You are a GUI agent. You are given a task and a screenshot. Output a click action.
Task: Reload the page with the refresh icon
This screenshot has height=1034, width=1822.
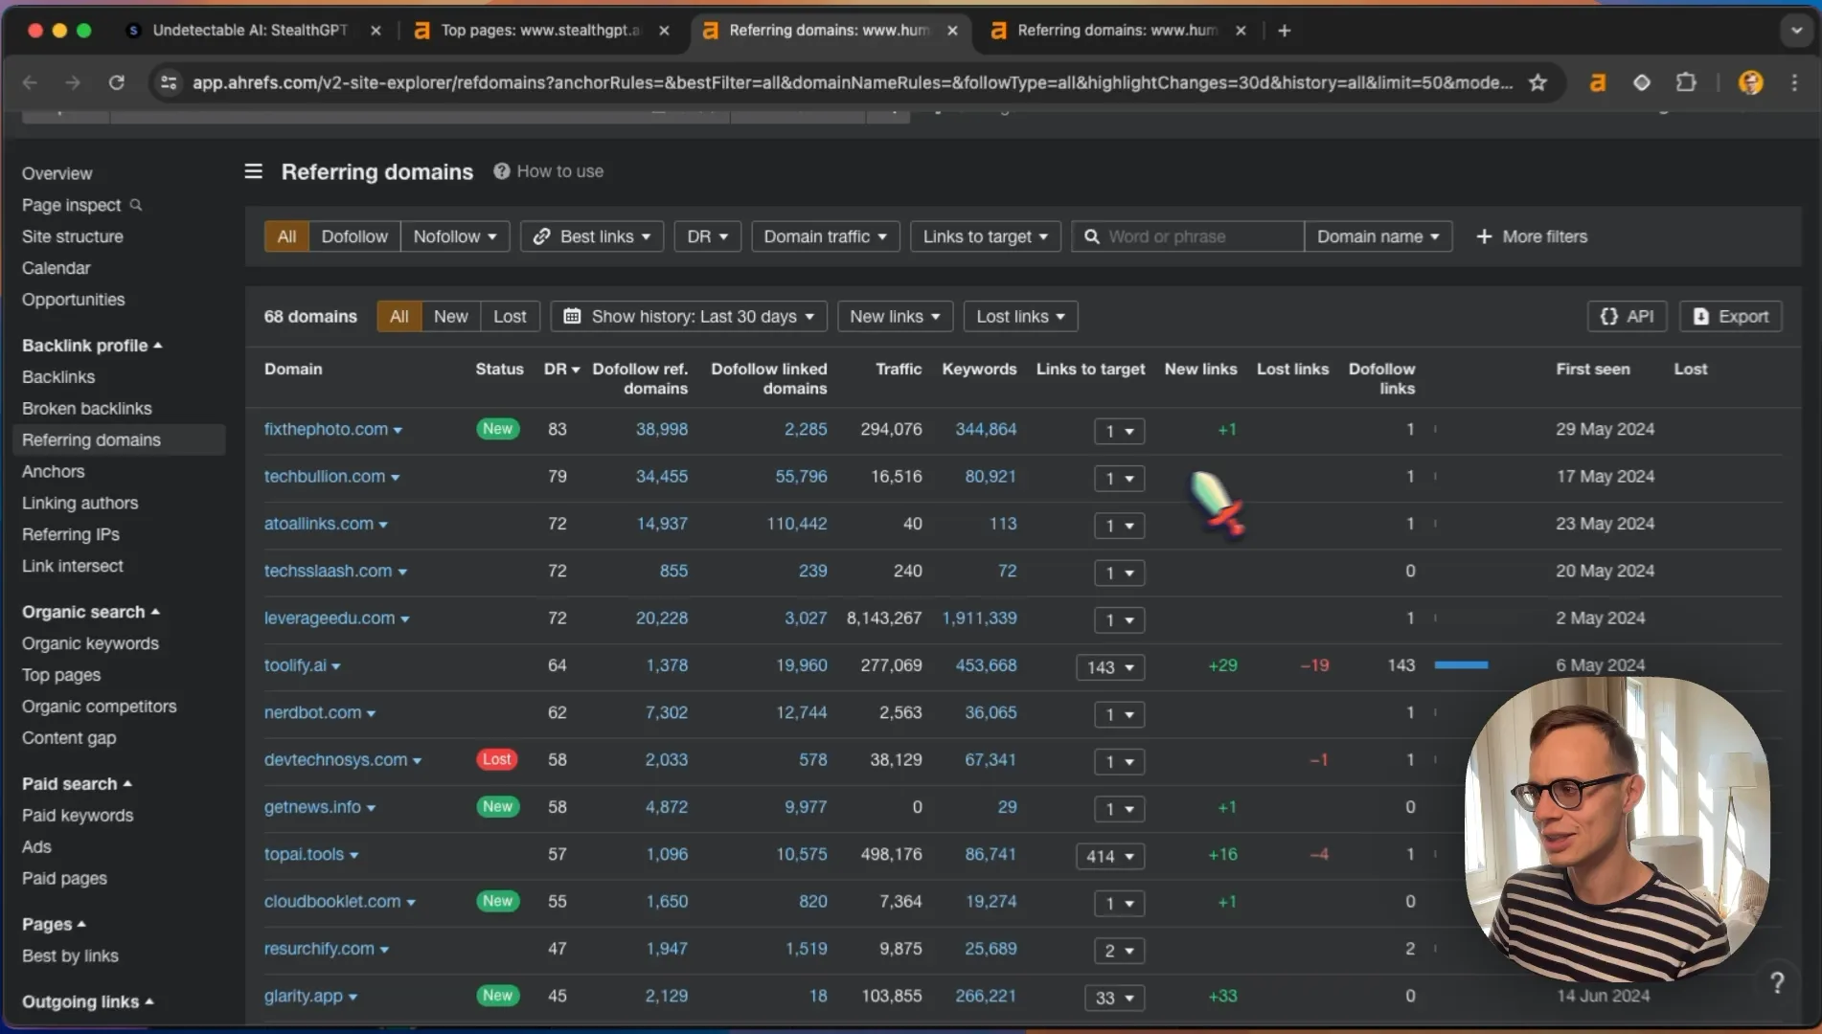[117, 82]
